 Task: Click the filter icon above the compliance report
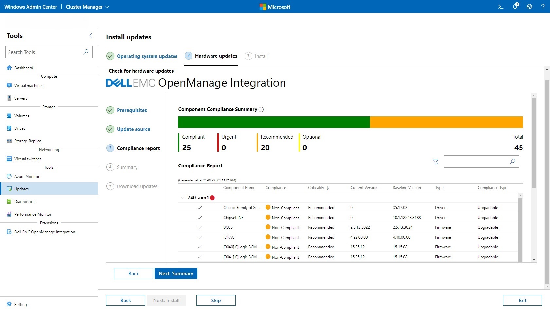[x=435, y=162]
